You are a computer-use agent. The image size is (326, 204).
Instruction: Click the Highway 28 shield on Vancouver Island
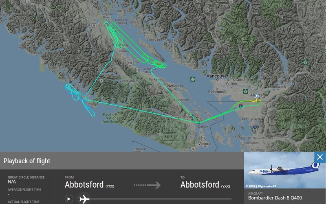pyautogui.click(x=94, y=26)
